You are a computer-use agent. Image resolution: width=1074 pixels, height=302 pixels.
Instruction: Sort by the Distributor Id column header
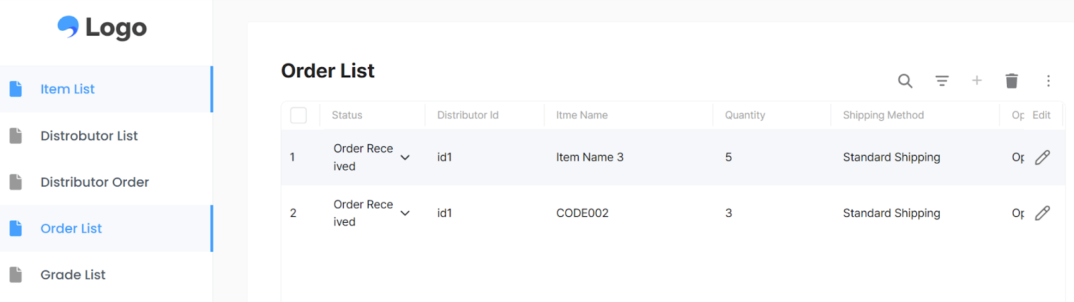[468, 115]
